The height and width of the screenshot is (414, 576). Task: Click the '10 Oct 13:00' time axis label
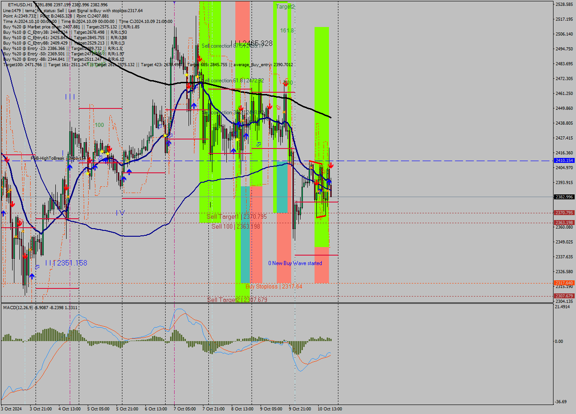(x=330, y=409)
